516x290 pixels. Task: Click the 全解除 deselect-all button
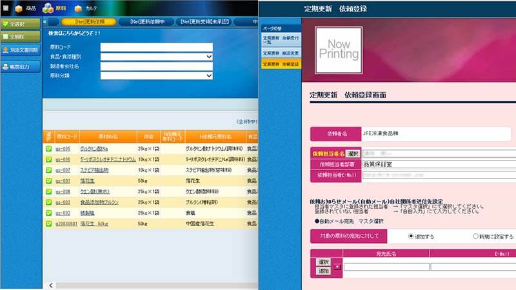click(x=19, y=37)
